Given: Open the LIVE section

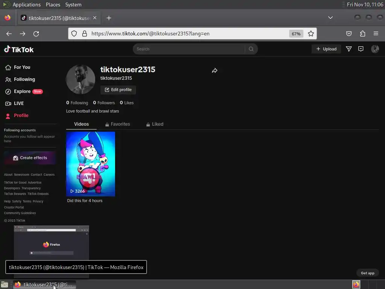Looking at the screenshot, I should [15, 103].
